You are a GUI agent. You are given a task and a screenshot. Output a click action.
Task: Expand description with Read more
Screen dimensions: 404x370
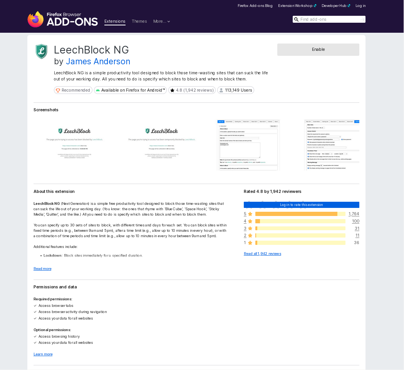[42, 269]
